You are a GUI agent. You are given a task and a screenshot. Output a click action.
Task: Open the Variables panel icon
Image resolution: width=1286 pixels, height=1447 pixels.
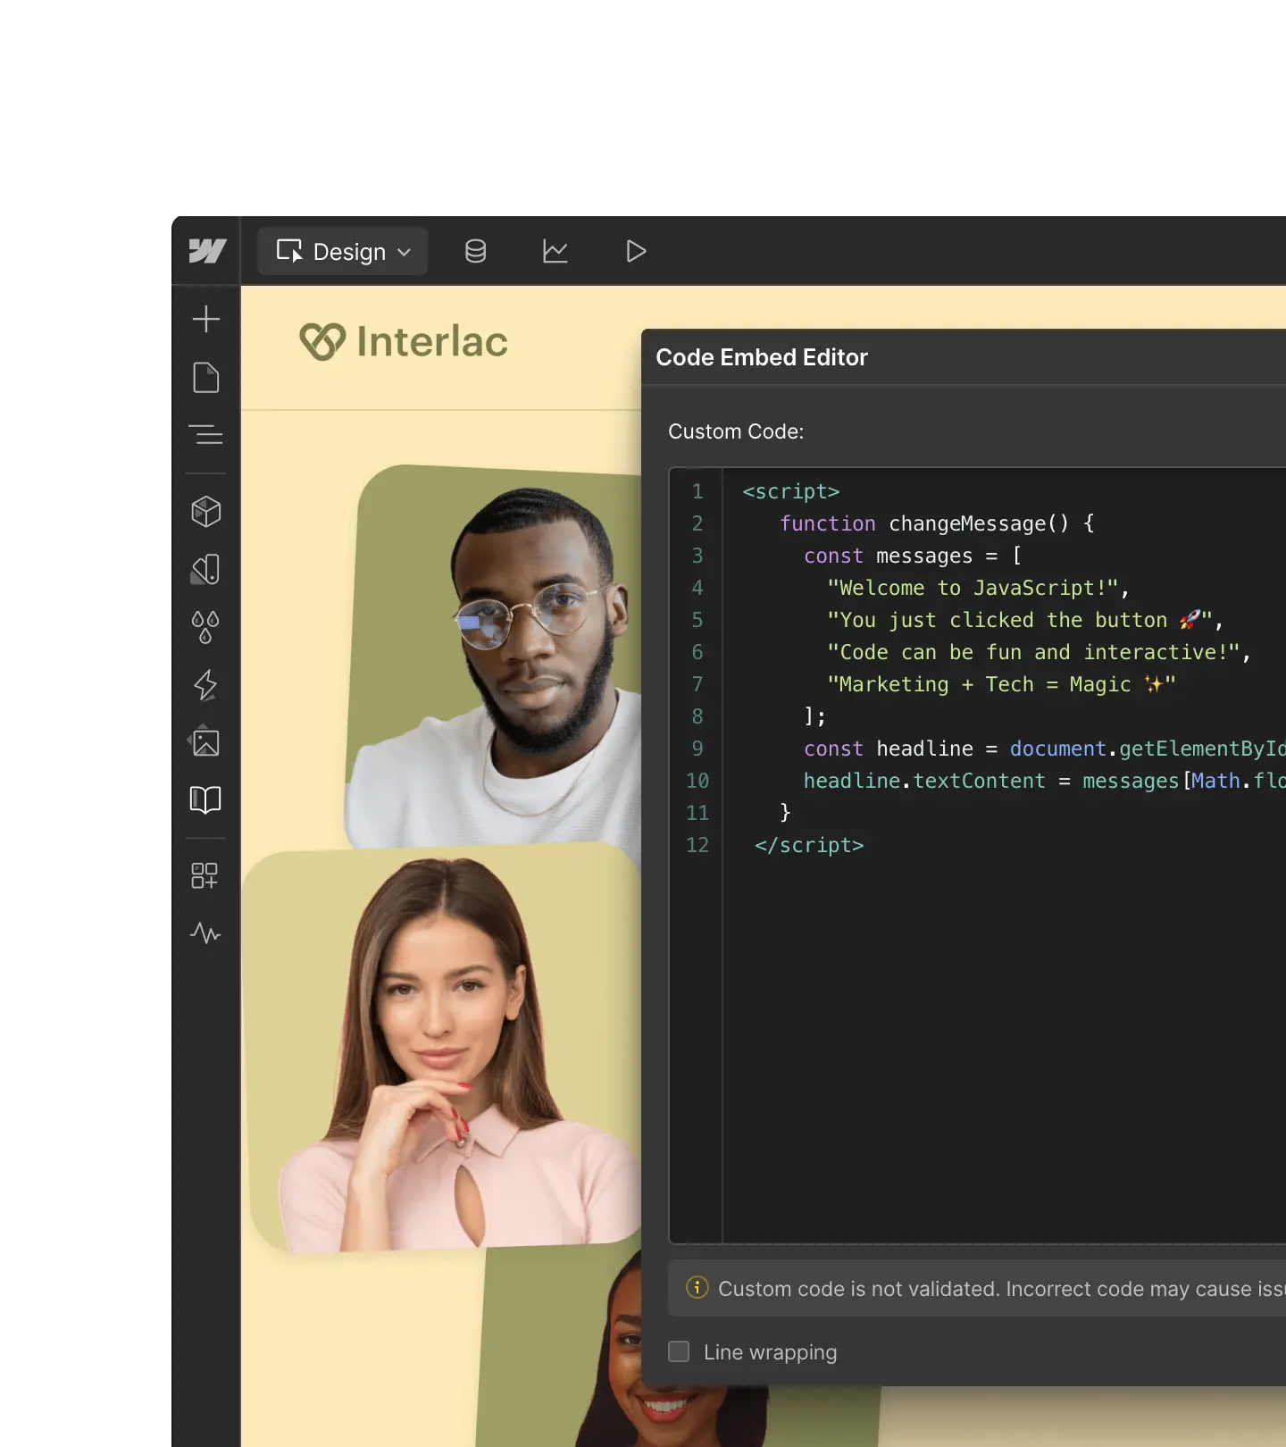(x=206, y=570)
